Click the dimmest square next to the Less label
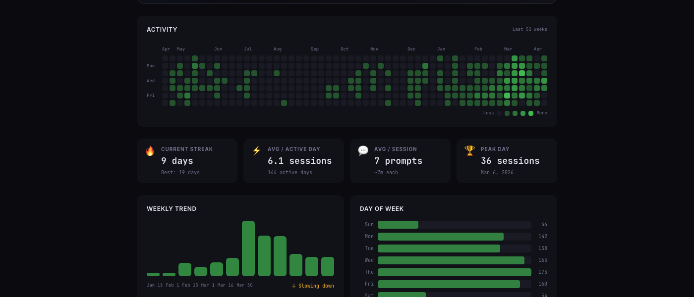 tap(499, 113)
